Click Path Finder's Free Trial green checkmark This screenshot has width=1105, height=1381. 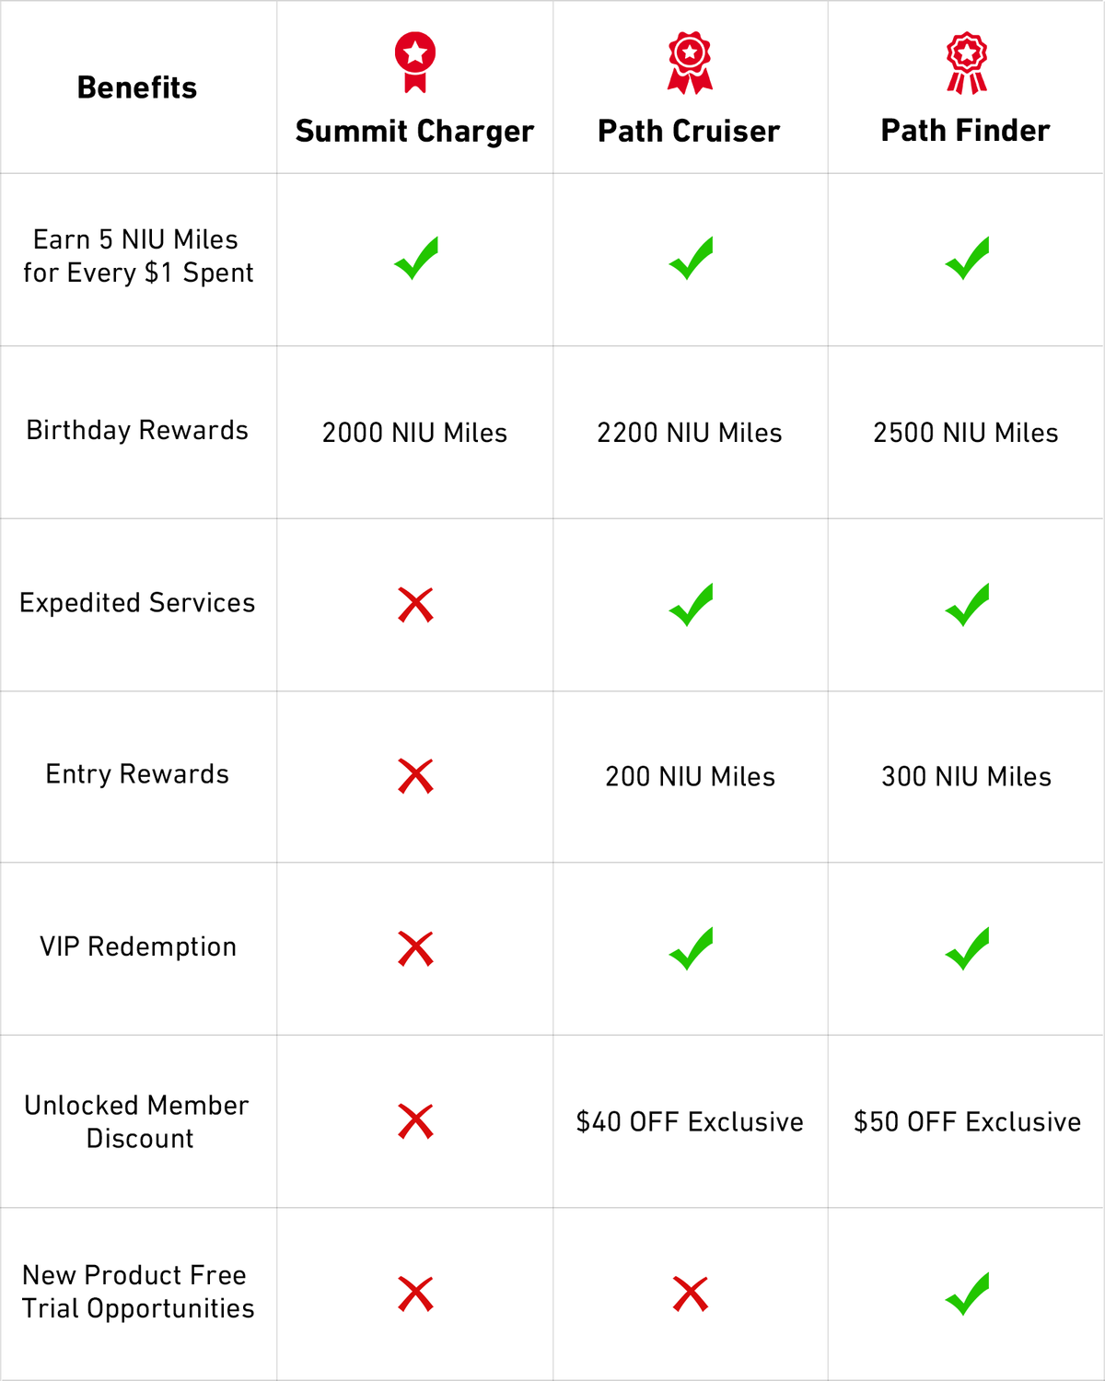tap(967, 1294)
